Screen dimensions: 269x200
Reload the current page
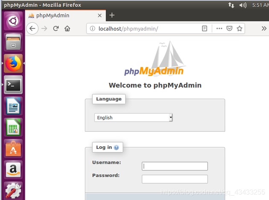click(56, 29)
